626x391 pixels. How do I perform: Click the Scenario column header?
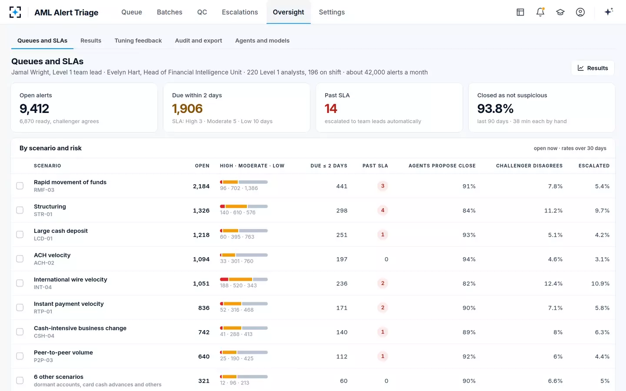point(47,166)
